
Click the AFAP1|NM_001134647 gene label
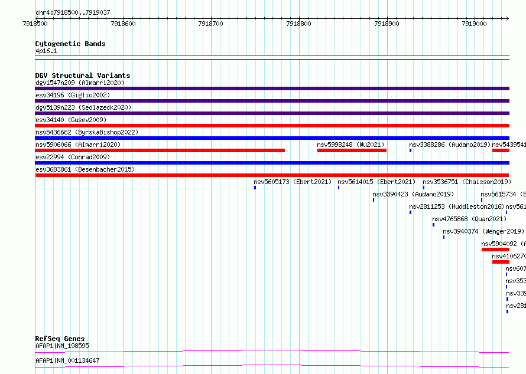[67, 360]
